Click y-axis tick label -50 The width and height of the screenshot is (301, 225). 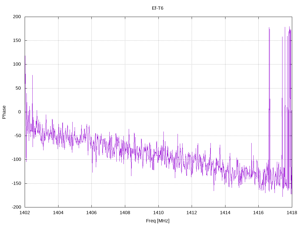click(x=17, y=136)
